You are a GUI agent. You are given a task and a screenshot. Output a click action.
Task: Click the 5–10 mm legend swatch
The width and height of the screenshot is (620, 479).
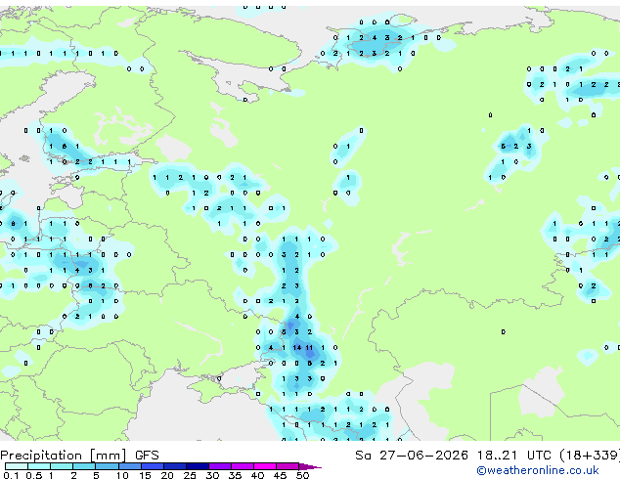click(107, 466)
